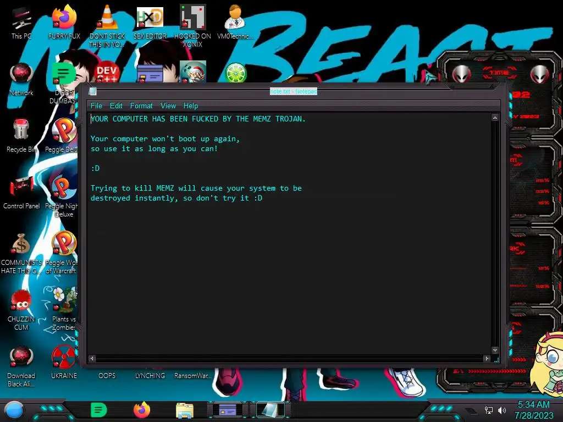Click the Star Butterfly desktop character
Image resolution: width=563 pixels, height=422 pixels.
click(547, 364)
